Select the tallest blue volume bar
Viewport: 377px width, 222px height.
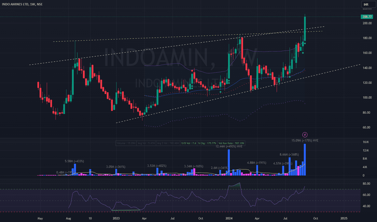(305, 159)
